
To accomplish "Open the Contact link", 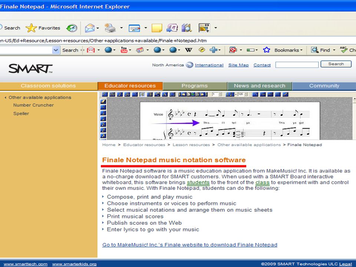I will (x=262, y=65).
